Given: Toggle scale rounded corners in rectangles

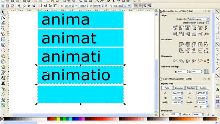Looking at the screenshot, I should click(x=140, y=6).
